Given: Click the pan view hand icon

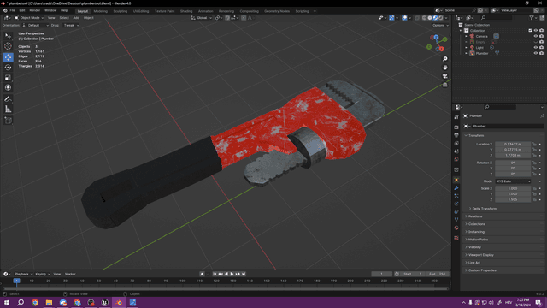Looking at the screenshot, I should (444, 68).
